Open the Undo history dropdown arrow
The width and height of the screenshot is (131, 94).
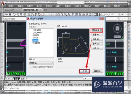coord(50,14)
